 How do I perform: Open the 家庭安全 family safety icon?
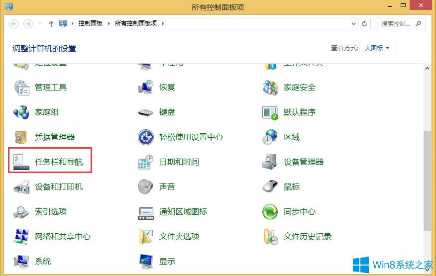tap(270, 88)
